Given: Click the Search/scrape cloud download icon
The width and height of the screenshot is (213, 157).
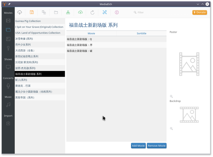Looking at the screenshot, I should pyautogui.click(x=20, y=12).
